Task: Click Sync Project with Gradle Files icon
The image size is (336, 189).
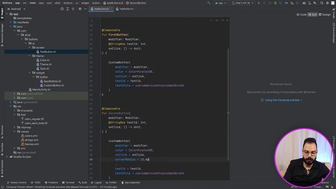Action: click(x=304, y=3)
